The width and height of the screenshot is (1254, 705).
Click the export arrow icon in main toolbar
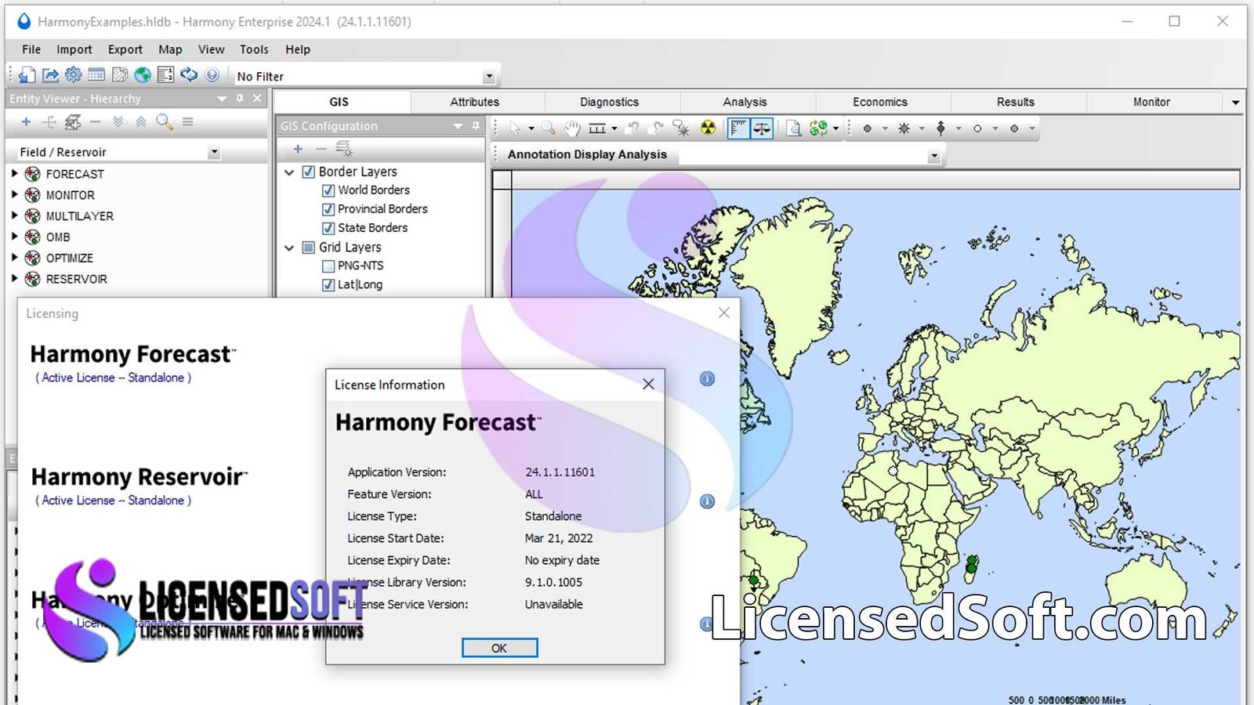coord(50,75)
